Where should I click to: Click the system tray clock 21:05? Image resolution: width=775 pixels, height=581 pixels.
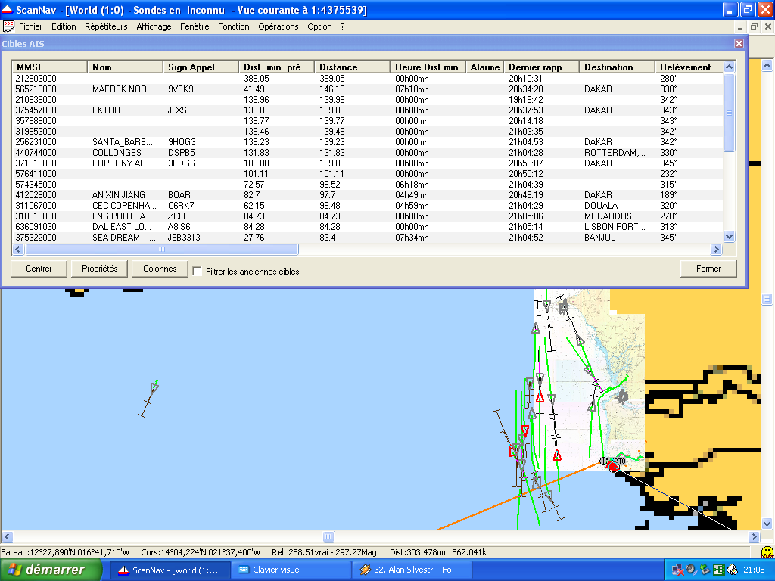pos(754,570)
